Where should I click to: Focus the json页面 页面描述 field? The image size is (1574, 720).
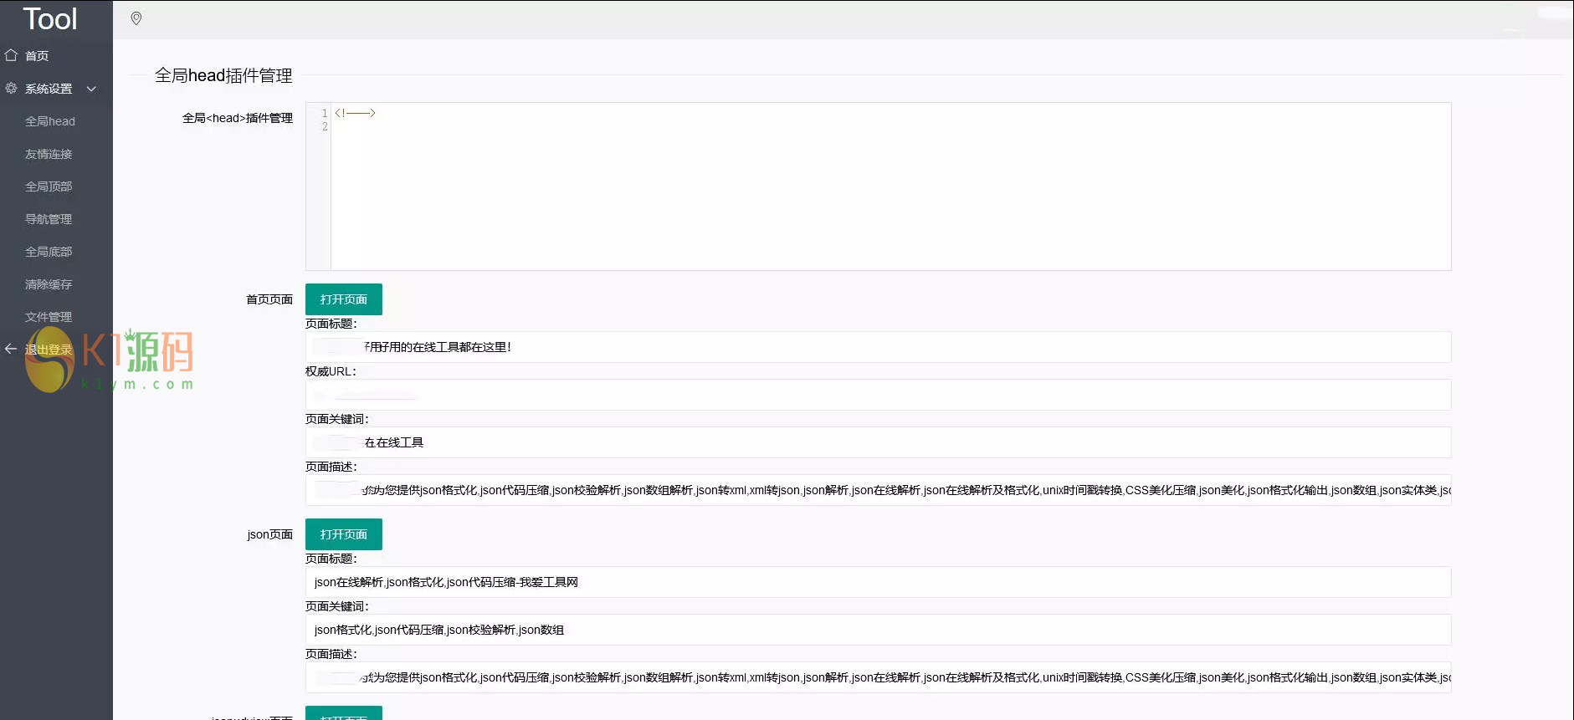pos(878,677)
